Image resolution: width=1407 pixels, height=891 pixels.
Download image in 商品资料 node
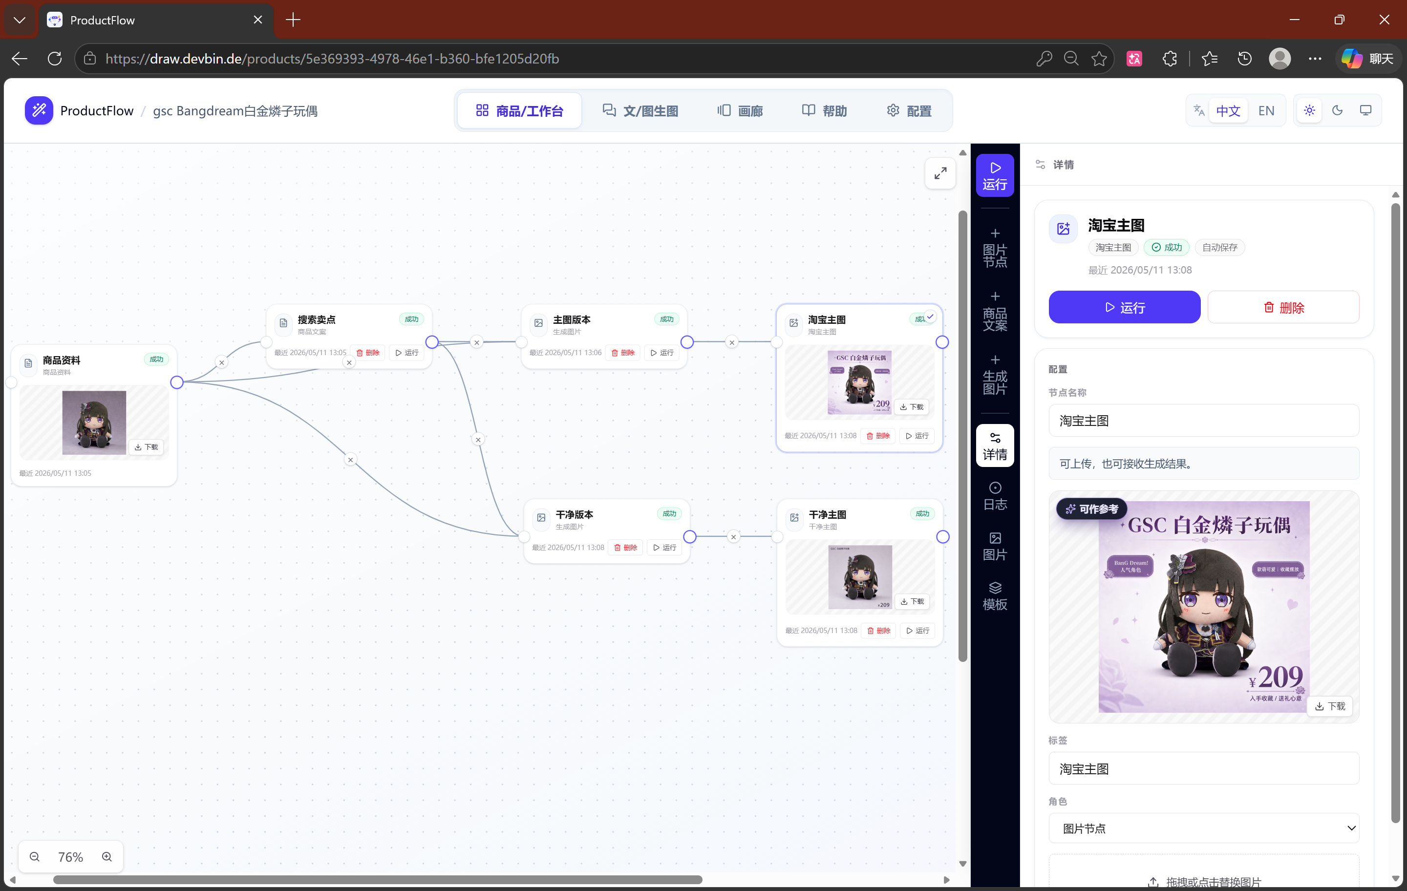(146, 447)
